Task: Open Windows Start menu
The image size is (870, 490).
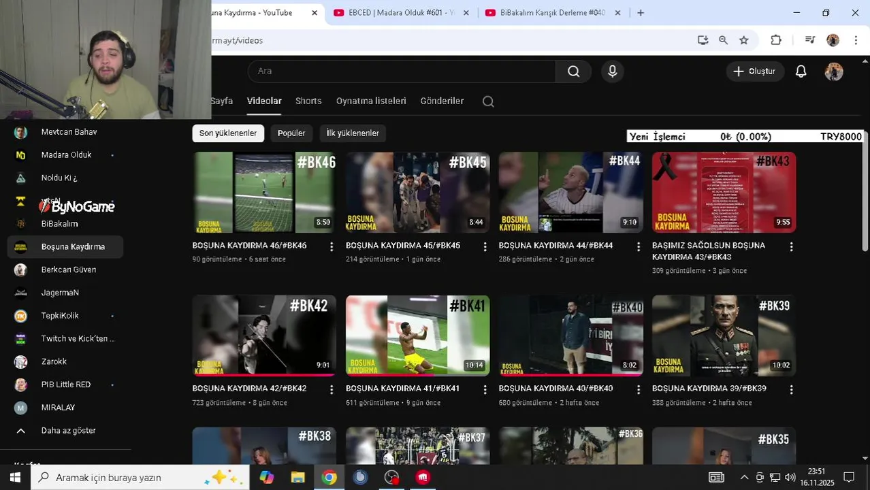Action: (15, 478)
